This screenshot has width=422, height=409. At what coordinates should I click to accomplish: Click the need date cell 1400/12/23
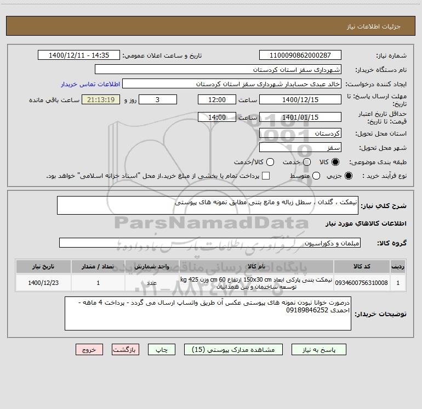(x=43, y=283)
